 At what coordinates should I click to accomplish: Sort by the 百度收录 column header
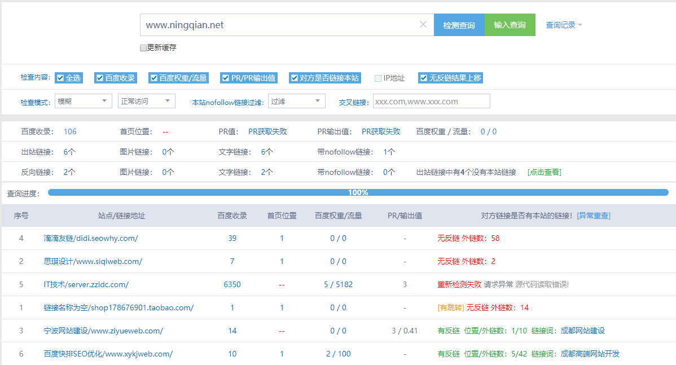[232, 216]
